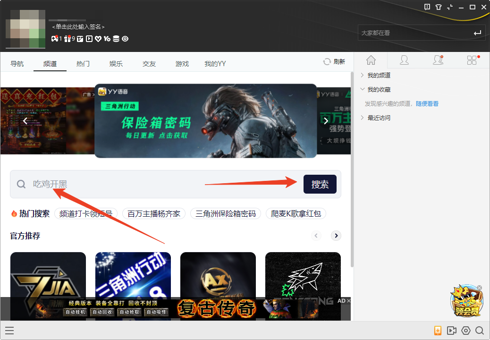The width and height of the screenshot is (490, 340).
Task: Switch to the 娱乐 tab
Action: [116, 64]
